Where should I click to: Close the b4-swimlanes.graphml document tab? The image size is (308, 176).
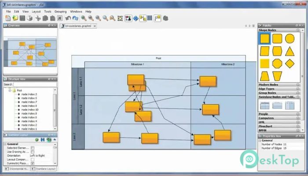[95, 26]
